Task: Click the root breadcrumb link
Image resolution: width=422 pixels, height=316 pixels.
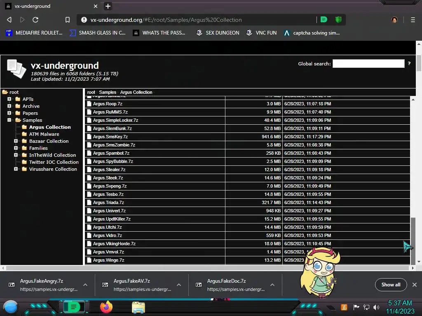Action: coord(91,92)
